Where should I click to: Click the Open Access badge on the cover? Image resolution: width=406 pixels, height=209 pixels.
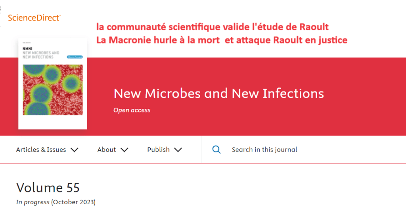[74, 57]
